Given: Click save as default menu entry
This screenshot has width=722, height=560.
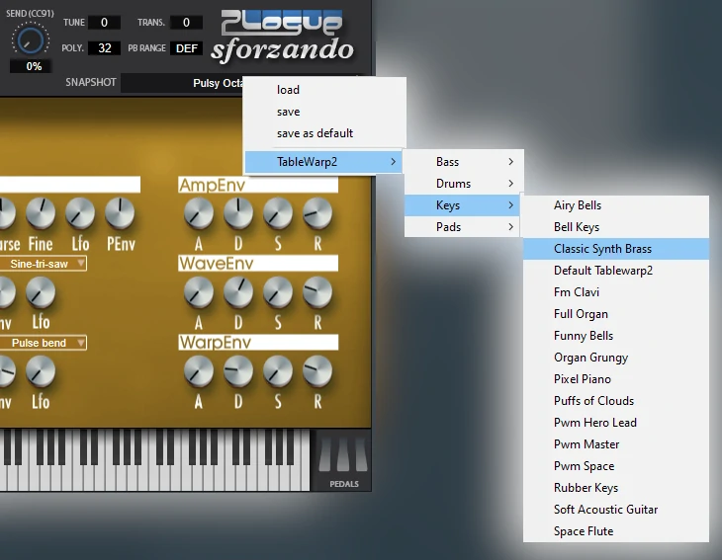Looking at the screenshot, I should click(315, 133).
